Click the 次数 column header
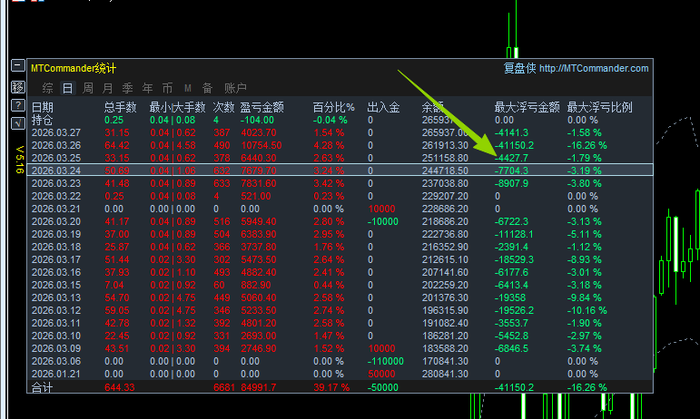 pyautogui.click(x=223, y=107)
